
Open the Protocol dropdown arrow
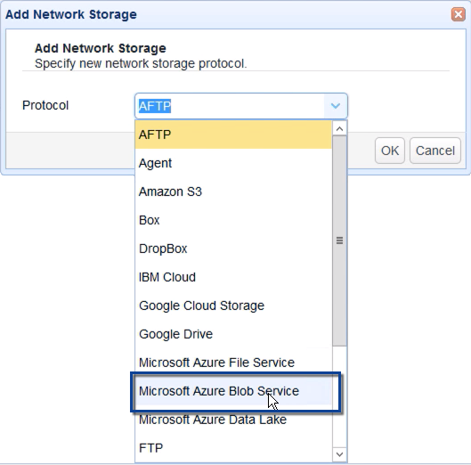(336, 106)
